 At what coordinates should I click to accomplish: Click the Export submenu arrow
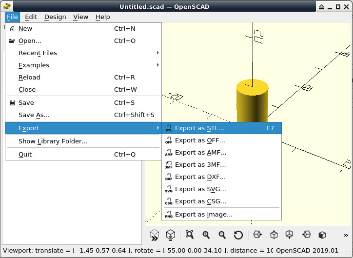(158, 128)
